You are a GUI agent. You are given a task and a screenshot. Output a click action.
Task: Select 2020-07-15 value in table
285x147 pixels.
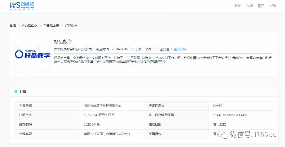(92, 125)
